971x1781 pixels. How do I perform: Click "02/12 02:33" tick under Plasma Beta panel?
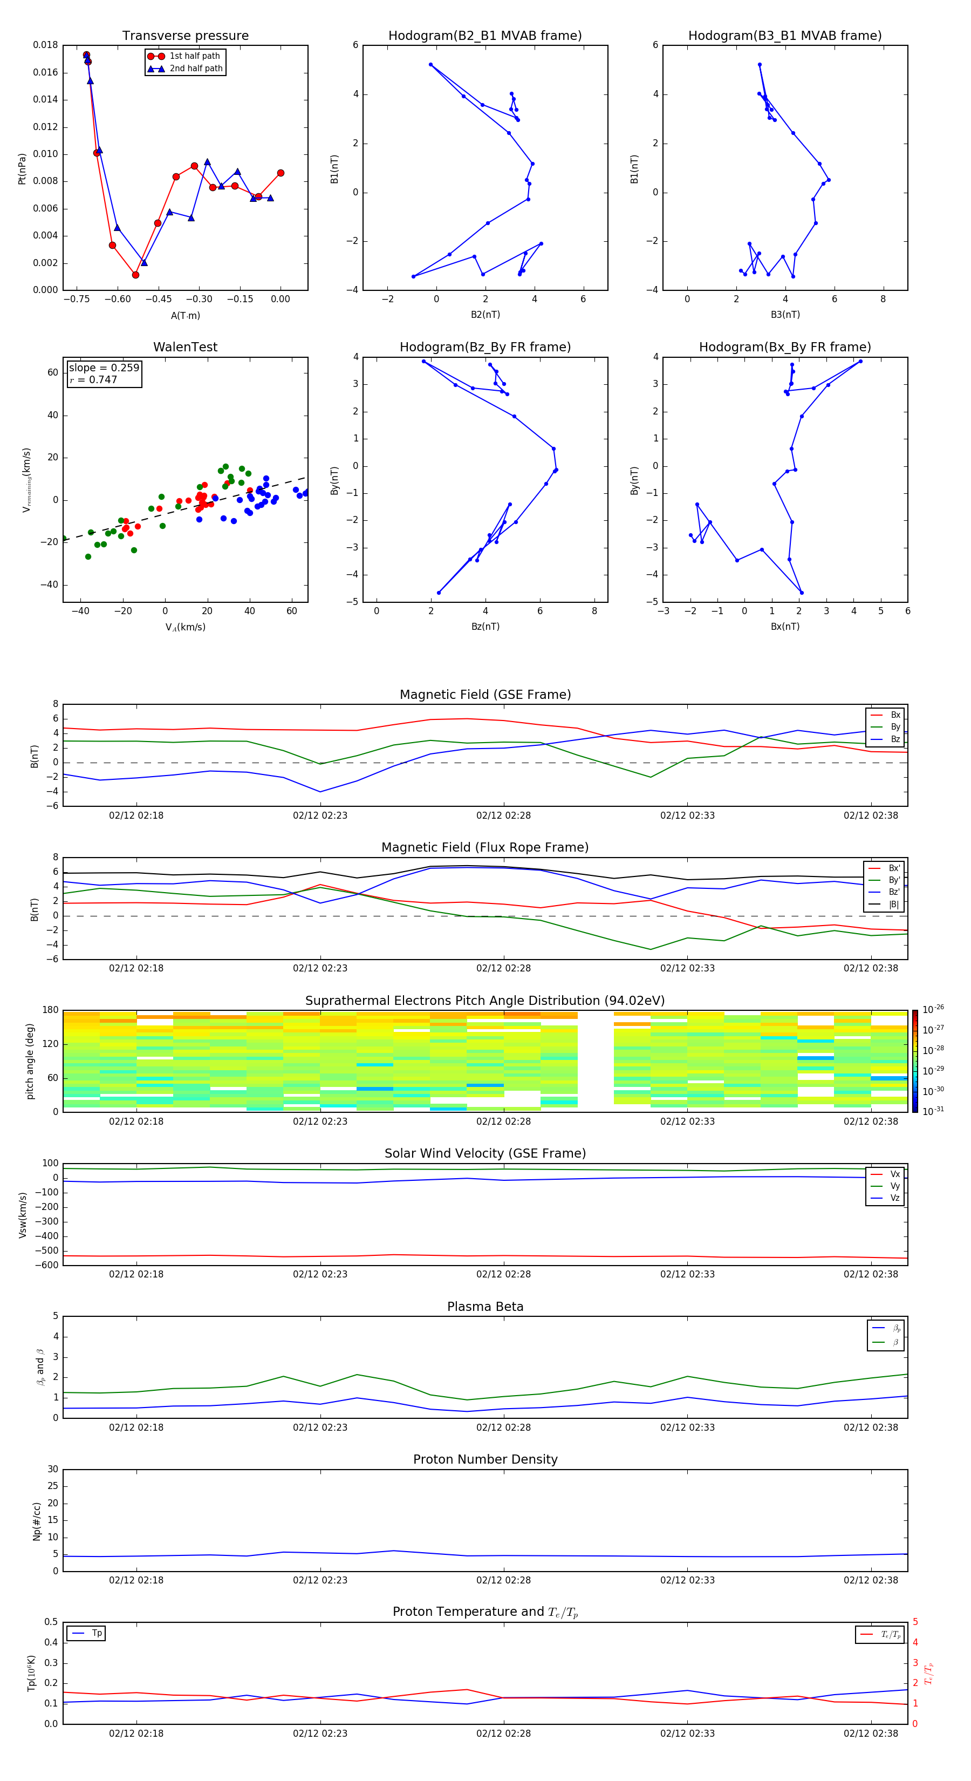[687, 1427]
